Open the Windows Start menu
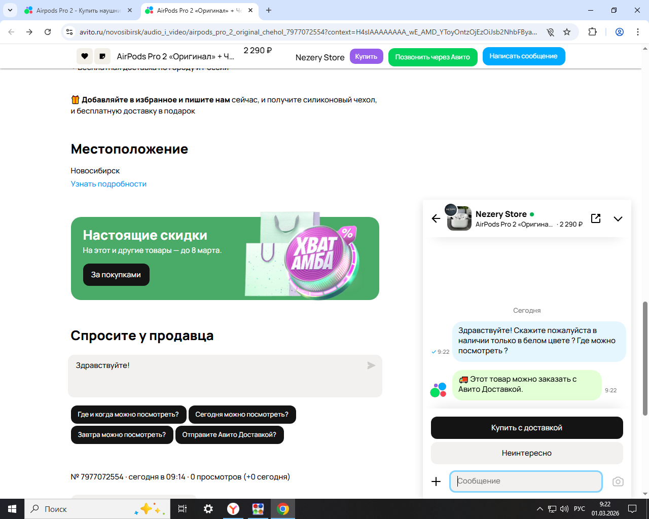 click(12, 509)
